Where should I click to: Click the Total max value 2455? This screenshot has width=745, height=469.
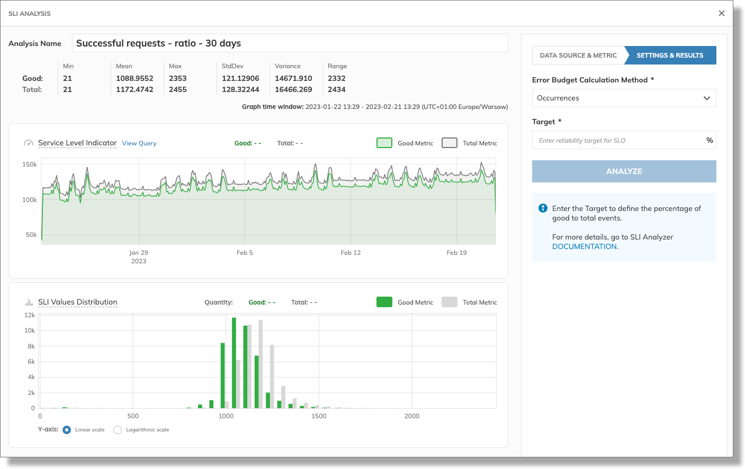click(x=178, y=89)
